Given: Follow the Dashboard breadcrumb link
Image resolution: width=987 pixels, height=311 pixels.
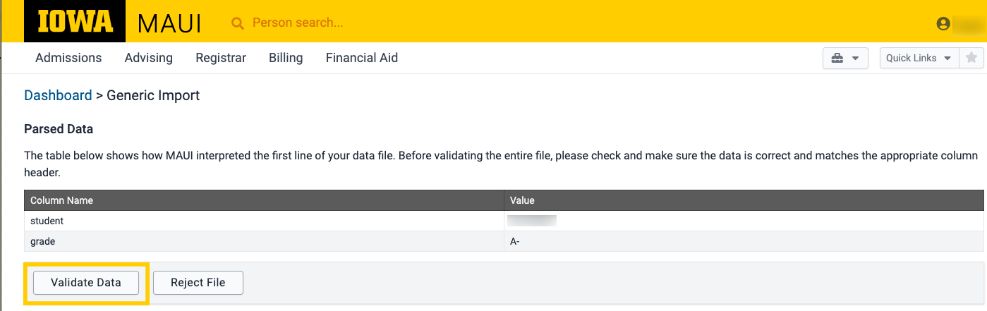Looking at the screenshot, I should click(58, 95).
